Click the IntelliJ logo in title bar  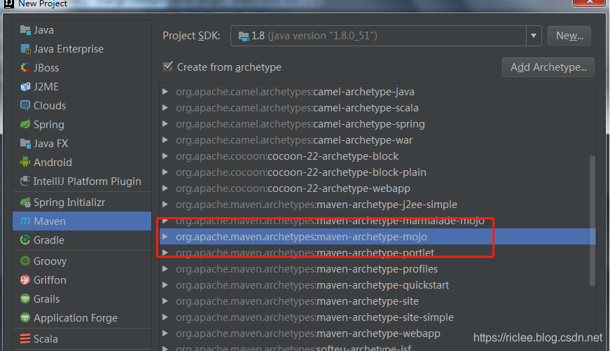click(8, 4)
